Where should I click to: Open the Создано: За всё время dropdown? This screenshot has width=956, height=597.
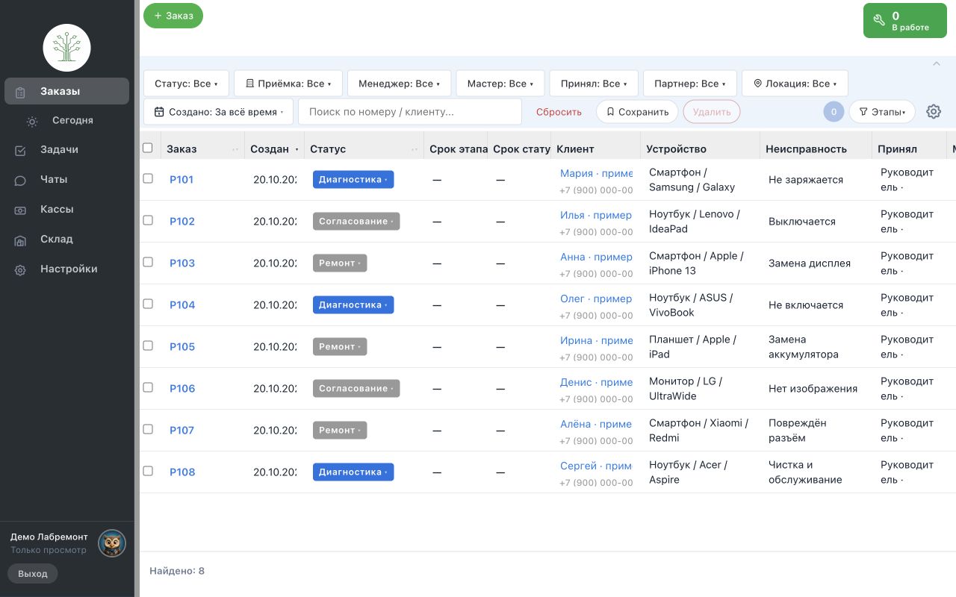(x=218, y=112)
